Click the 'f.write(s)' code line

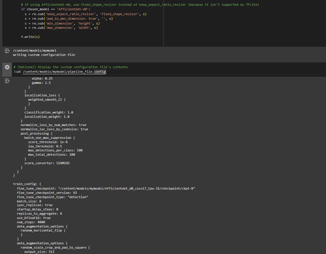click(30, 37)
